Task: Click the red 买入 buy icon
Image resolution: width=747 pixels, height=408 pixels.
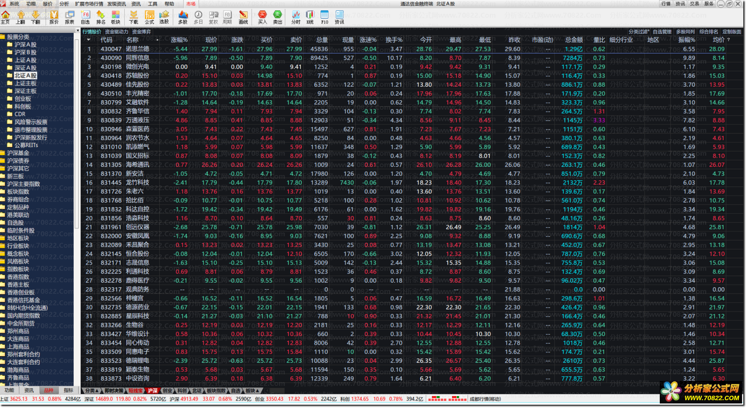Action: point(263,17)
